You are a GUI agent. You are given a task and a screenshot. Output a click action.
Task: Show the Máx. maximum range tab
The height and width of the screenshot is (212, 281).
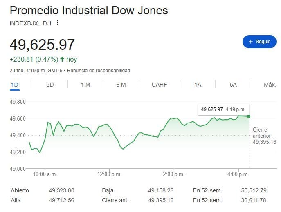click(270, 85)
